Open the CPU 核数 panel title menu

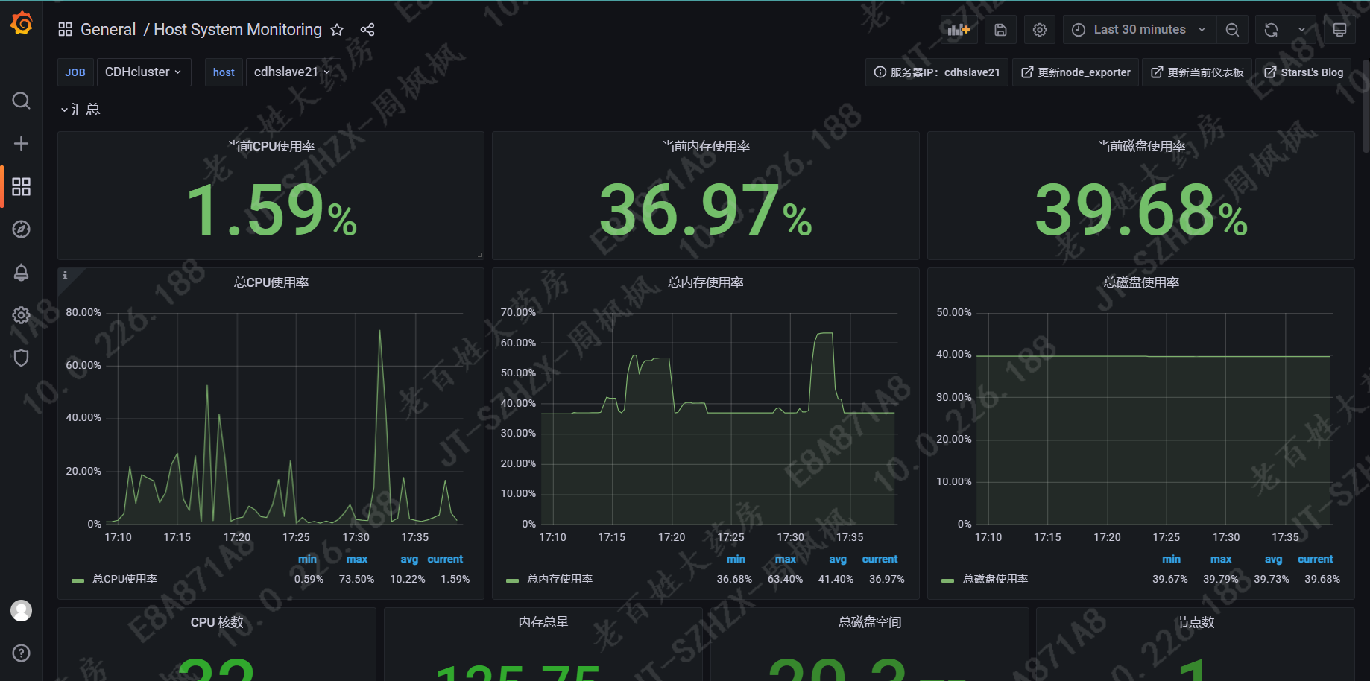pyautogui.click(x=217, y=622)
